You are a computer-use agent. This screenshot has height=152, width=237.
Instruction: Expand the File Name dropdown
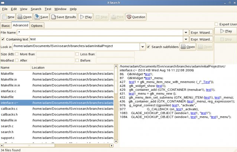186,32
